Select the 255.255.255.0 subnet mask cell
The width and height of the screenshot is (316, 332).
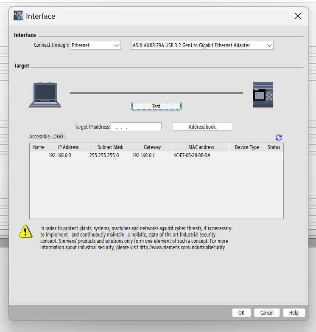click(x=110, y=155)
